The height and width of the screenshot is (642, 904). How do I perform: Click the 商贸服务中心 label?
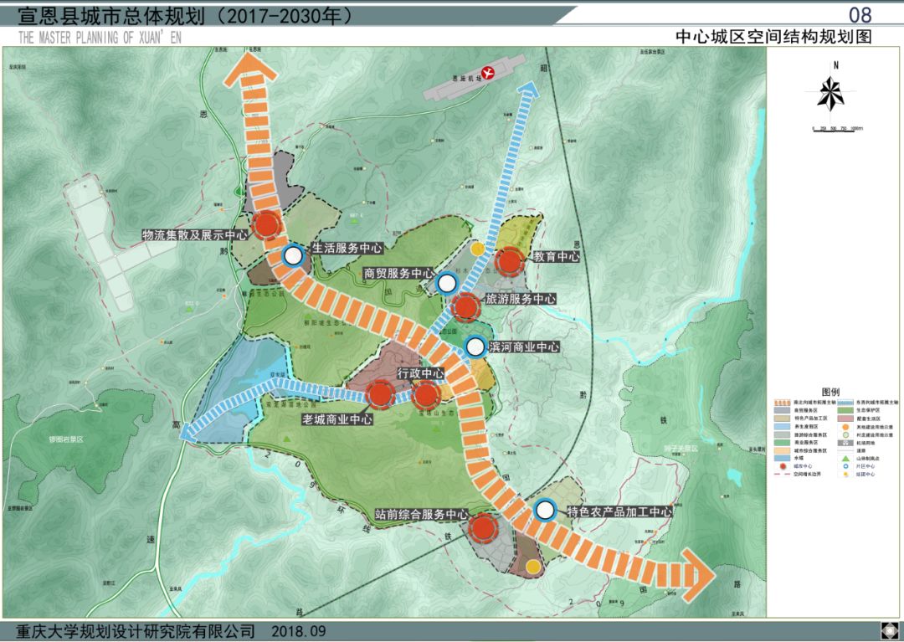pos(398,273)
